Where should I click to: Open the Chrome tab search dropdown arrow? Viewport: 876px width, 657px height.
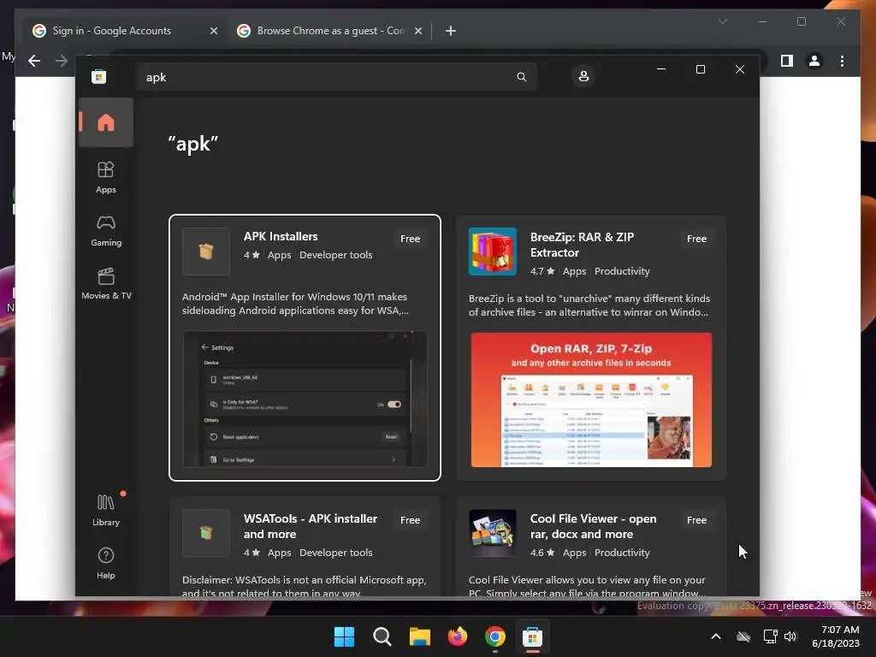click(722, 21)
